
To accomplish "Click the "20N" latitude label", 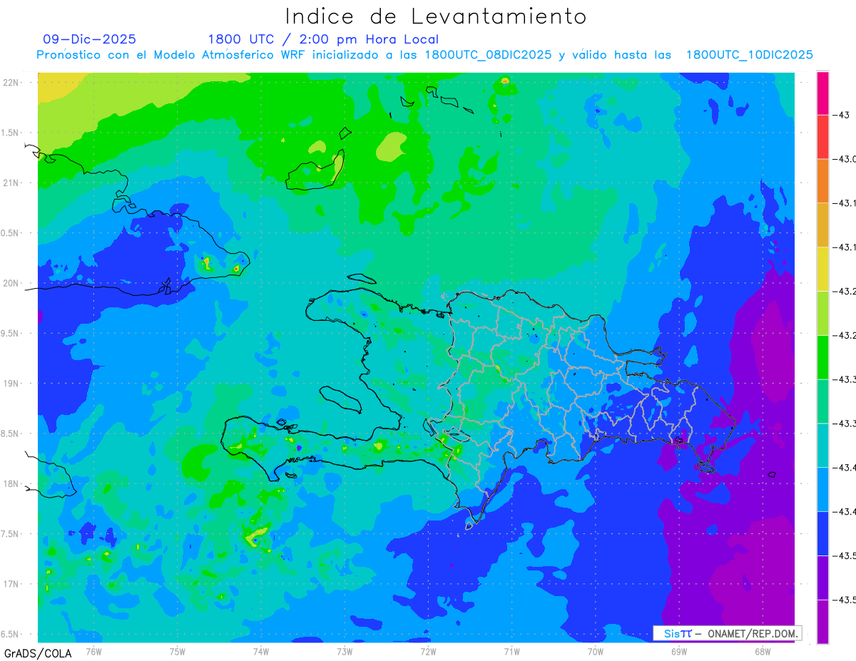I will (11, 283).
